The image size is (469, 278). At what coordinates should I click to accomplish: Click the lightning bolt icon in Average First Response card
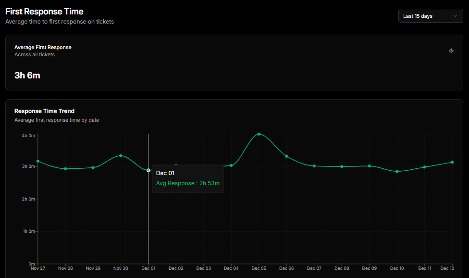pyautogui.click(x=451, y=51)
